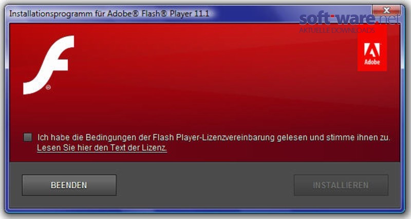Image resolution: width=411 pixels, height=219 pixels.
Task: Click the white "A" symbol in Adobe logo
Action: click(x=372, y=50)
